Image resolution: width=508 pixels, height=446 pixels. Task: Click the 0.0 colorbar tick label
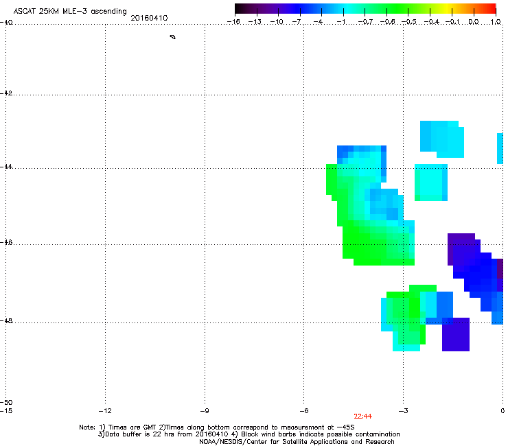474,22
